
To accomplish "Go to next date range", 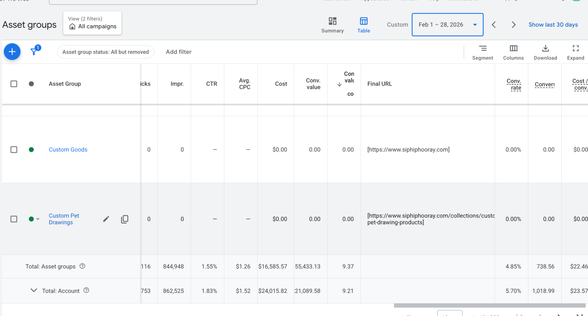I will (x=514, y=25).
